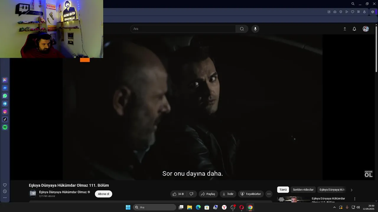Click the İndir download button
The image size is (378, 212).
tap(228, 194)
